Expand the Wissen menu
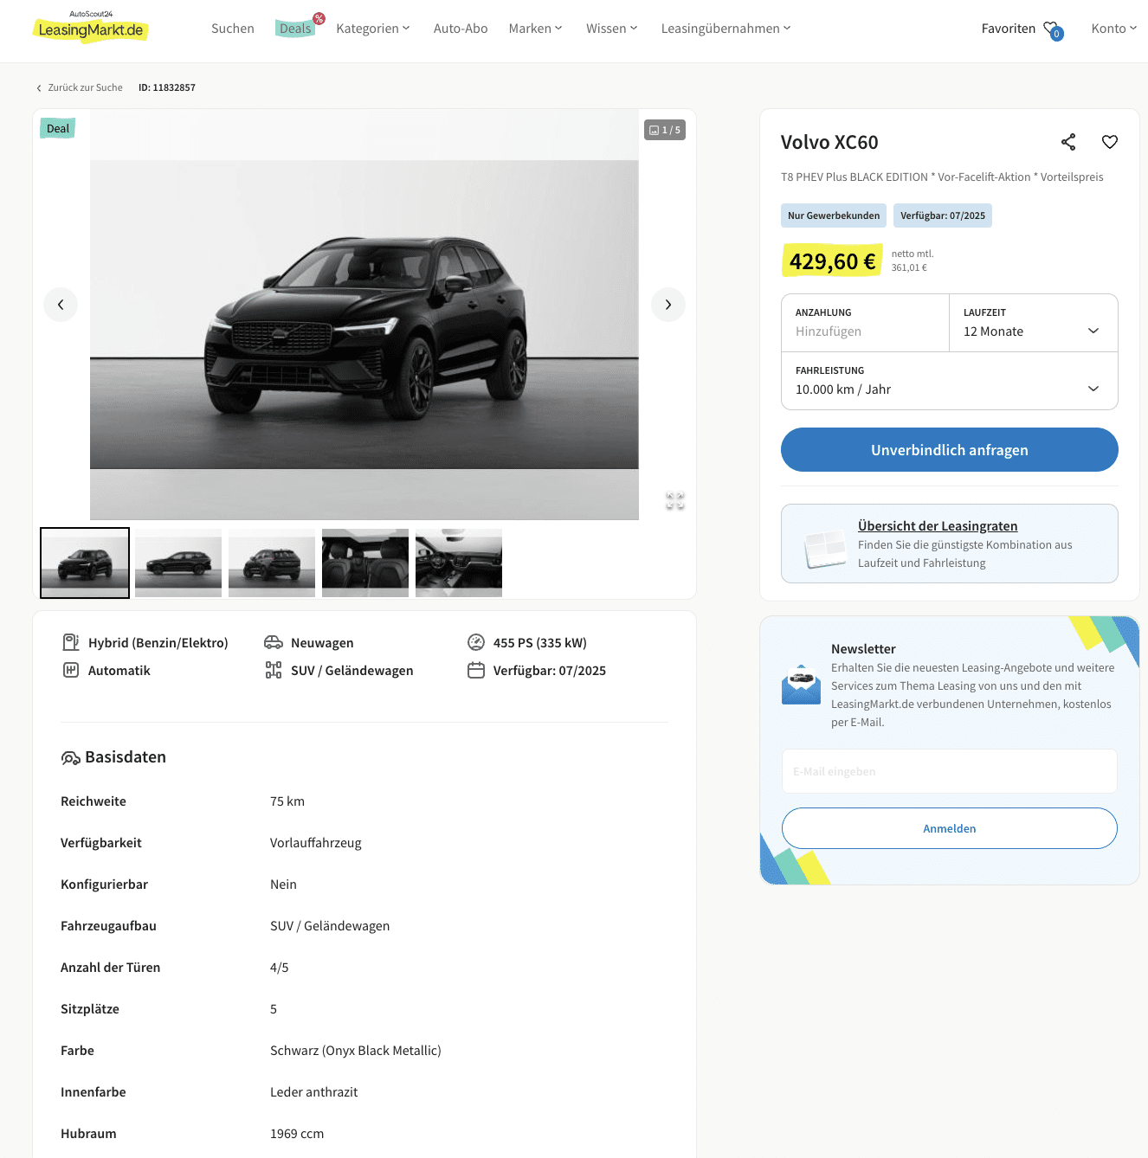1148x1158 pixels. pos(612,29)
